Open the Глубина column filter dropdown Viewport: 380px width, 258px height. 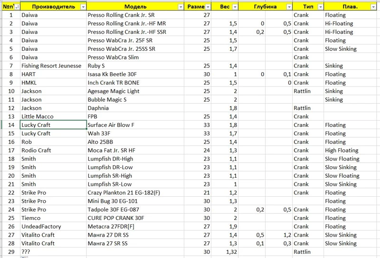click(289, 7)
